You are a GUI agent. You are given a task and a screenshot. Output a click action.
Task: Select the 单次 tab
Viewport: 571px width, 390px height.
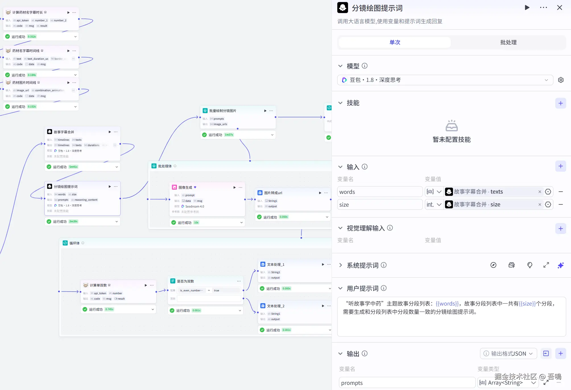395,42
